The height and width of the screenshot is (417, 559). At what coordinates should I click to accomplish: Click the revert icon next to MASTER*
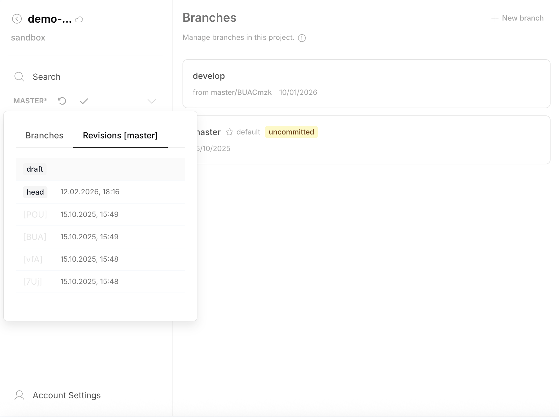(62, 101)
